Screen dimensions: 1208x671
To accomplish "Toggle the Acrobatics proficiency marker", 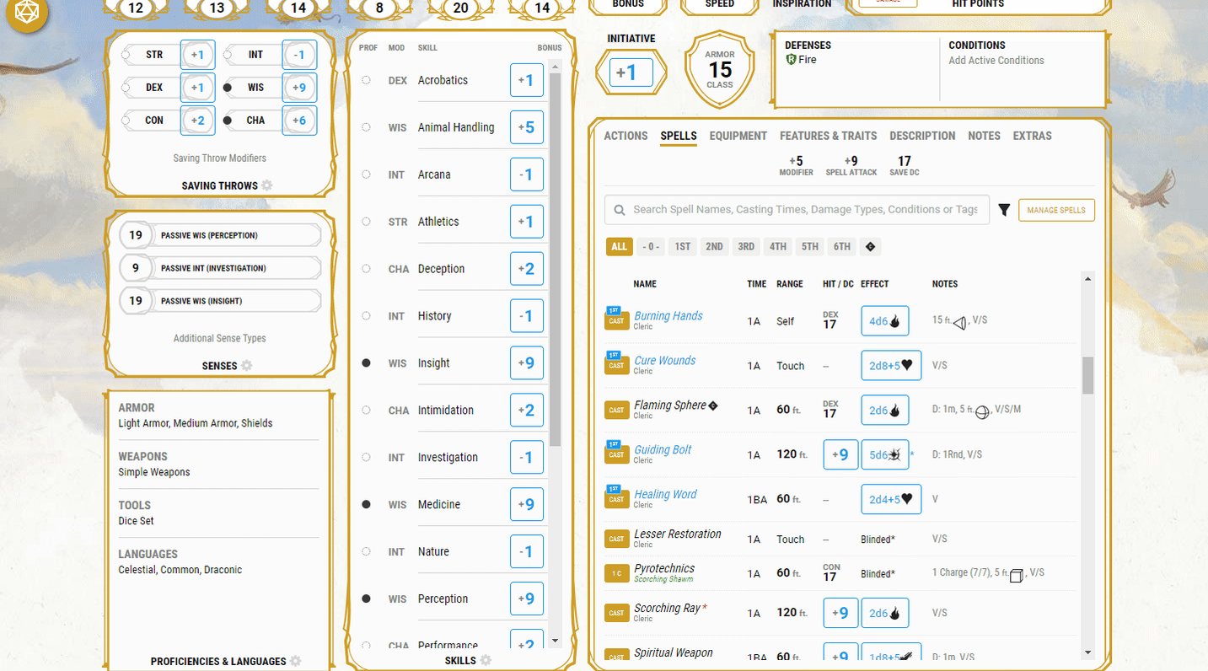I will coord(366,80).
